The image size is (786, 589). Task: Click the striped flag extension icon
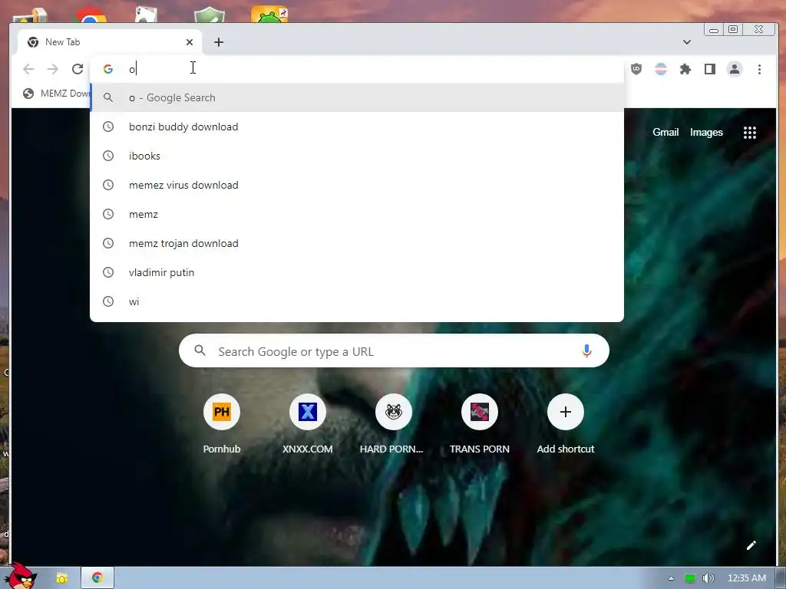point(661,69)
